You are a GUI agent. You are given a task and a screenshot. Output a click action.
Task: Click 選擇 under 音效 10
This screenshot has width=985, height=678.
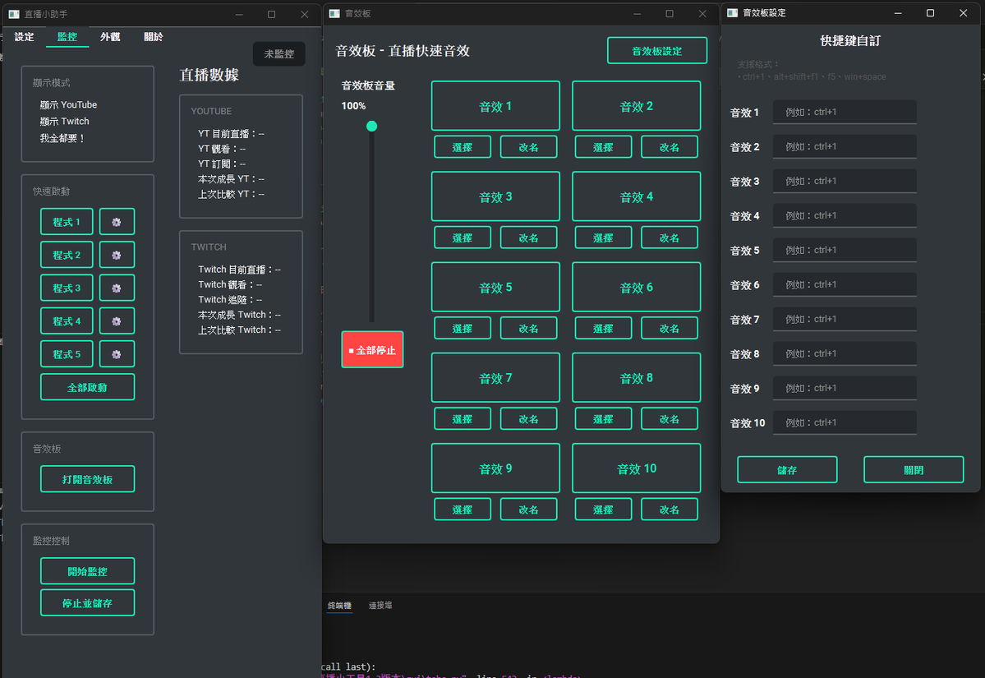603,509
